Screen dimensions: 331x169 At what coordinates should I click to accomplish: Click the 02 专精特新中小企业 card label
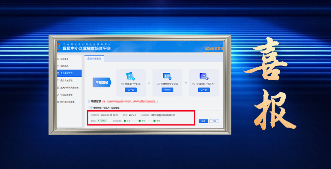(x=167, y=84)
